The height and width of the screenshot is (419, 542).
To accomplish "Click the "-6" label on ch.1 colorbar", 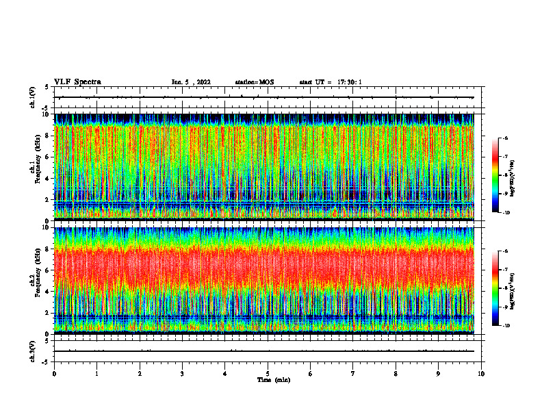I will tap(504, 138).
